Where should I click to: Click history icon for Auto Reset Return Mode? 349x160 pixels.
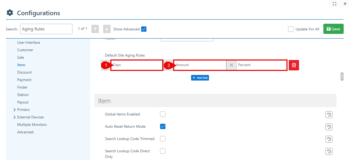(329, 127)
